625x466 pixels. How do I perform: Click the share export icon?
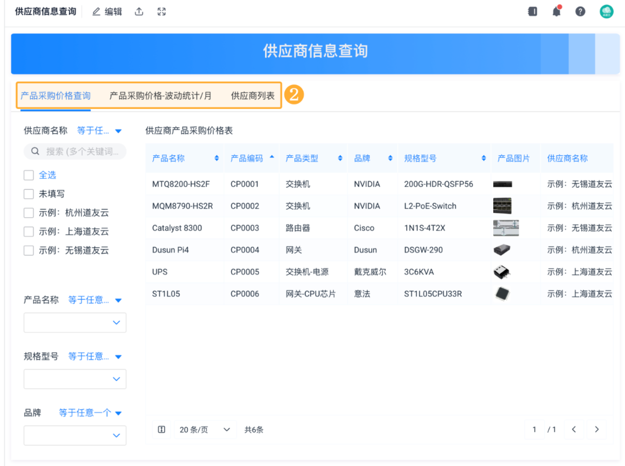pos(139,11)
